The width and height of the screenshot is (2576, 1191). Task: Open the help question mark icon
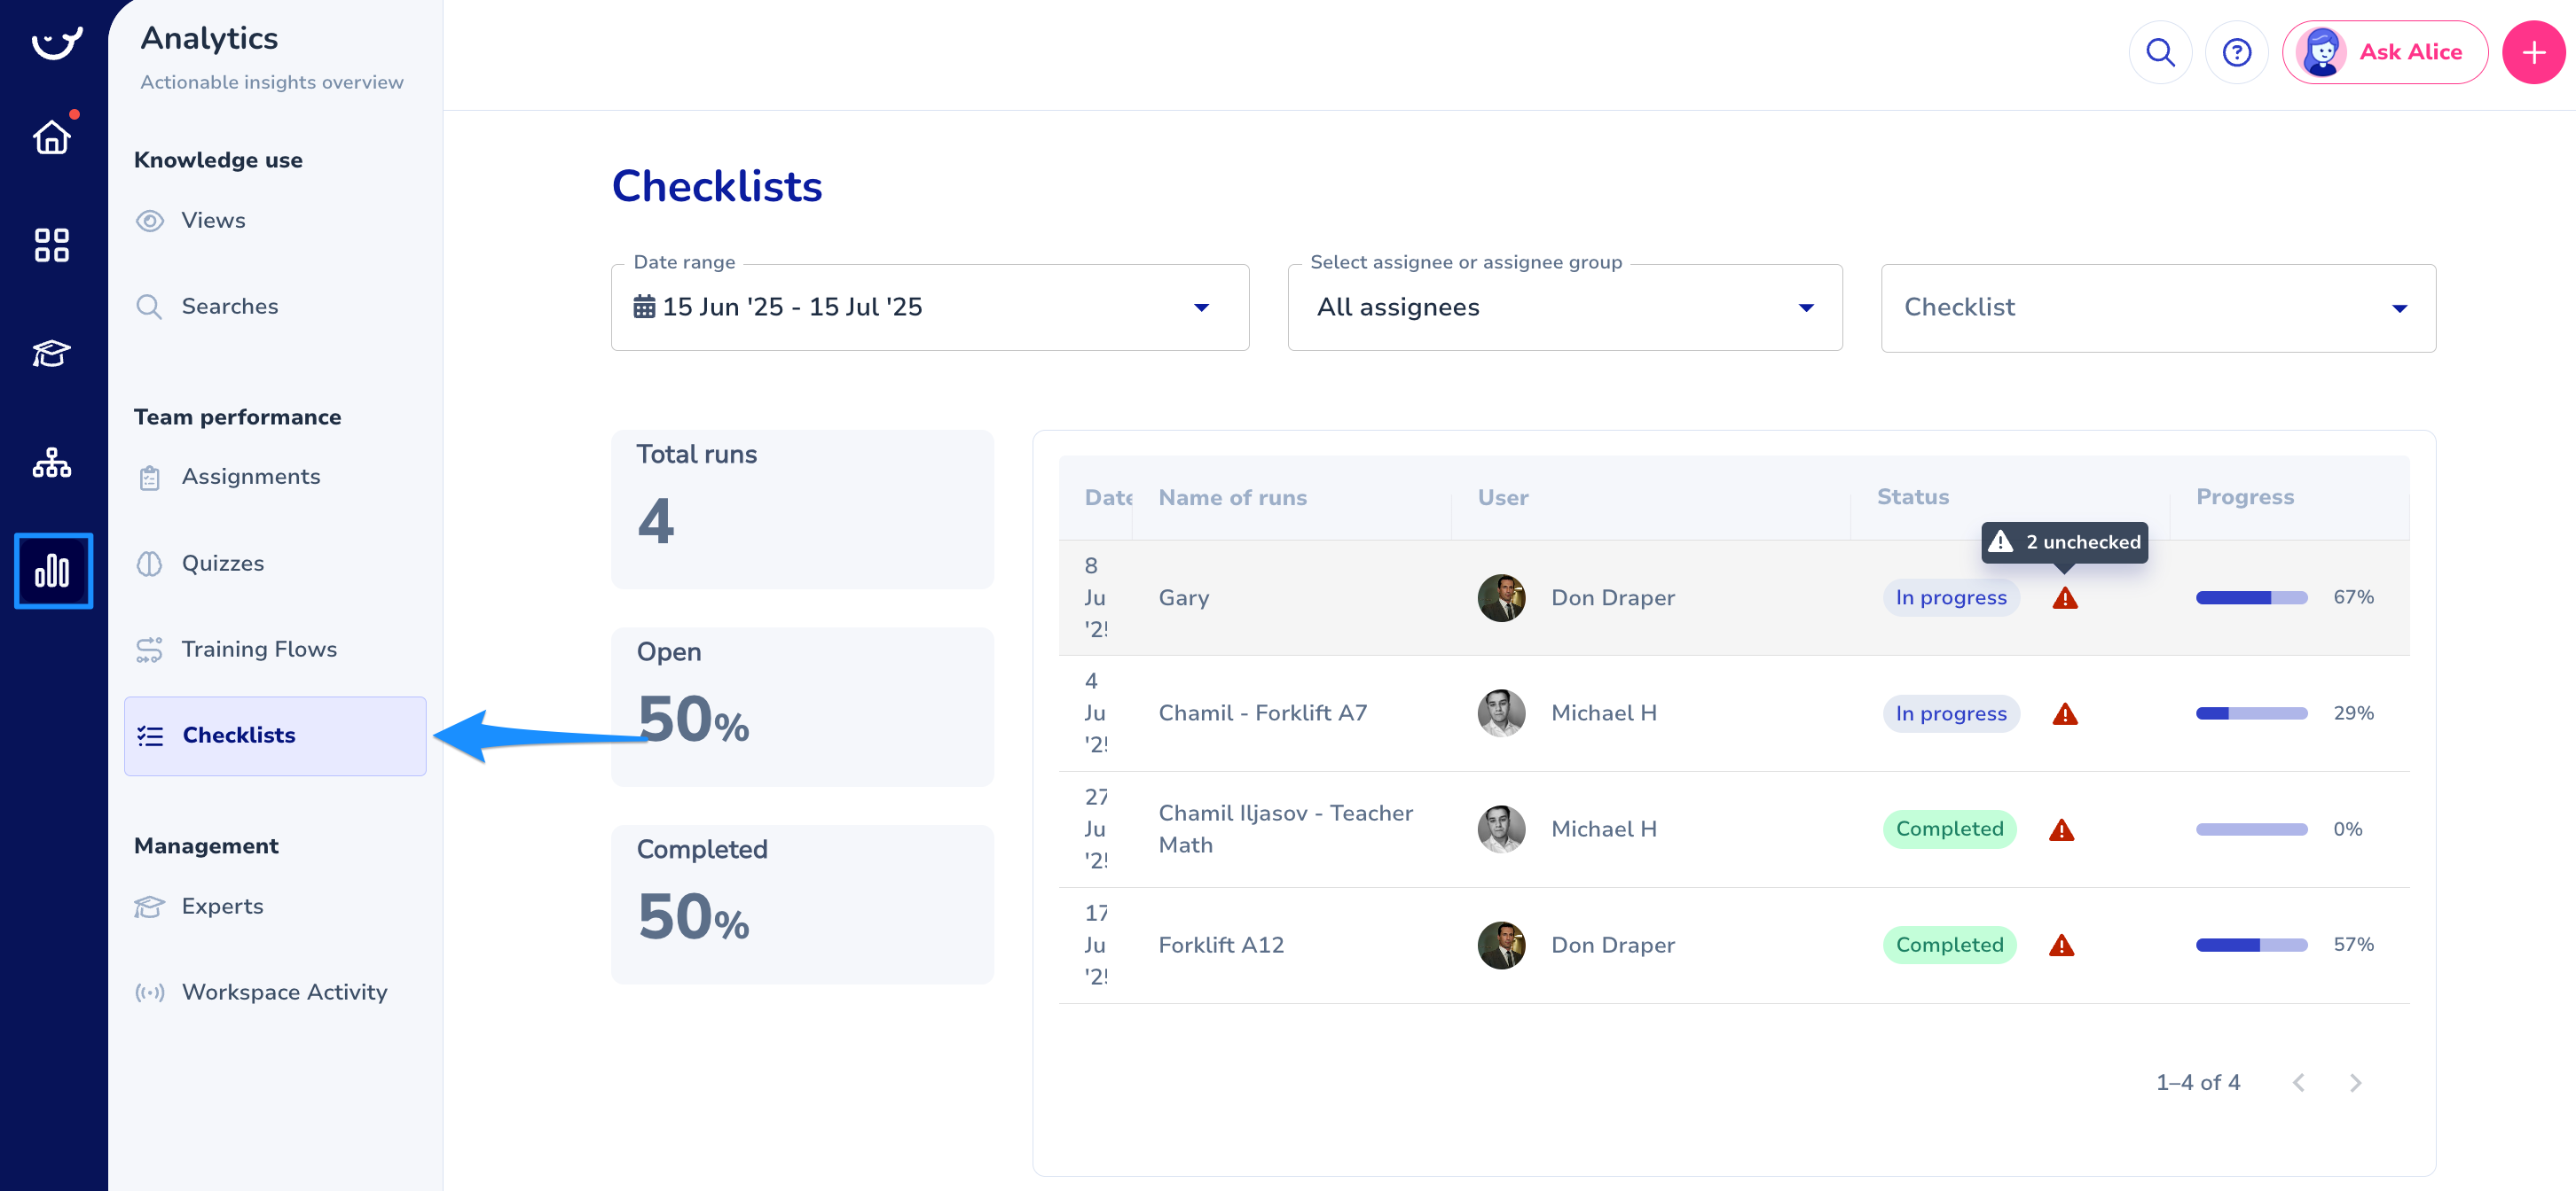(2236, 52)
